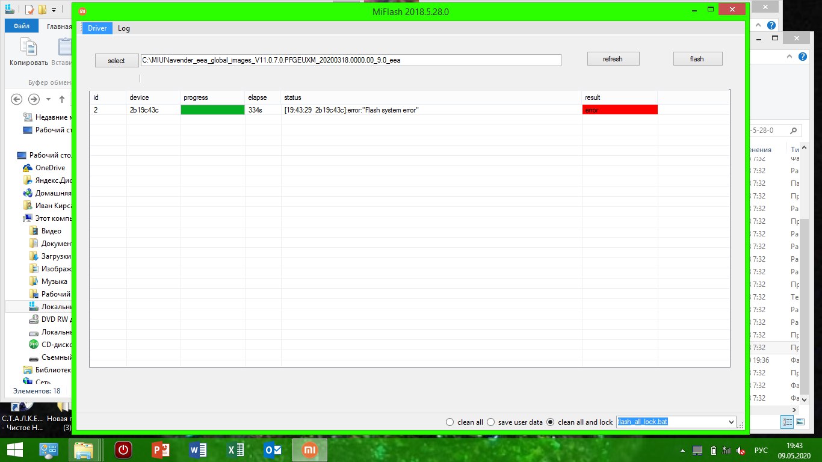Click the Explorer forward navigation arrow

(x=34, y=99)
